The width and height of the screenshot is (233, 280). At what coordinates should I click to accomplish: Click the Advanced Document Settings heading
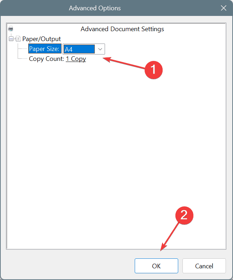click(x=122, y=29)
